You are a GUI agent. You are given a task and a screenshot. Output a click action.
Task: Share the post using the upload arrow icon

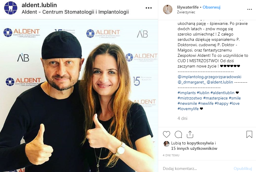coord(190,134)
